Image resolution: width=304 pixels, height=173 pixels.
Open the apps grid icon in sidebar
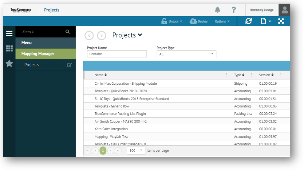[9, 48]
